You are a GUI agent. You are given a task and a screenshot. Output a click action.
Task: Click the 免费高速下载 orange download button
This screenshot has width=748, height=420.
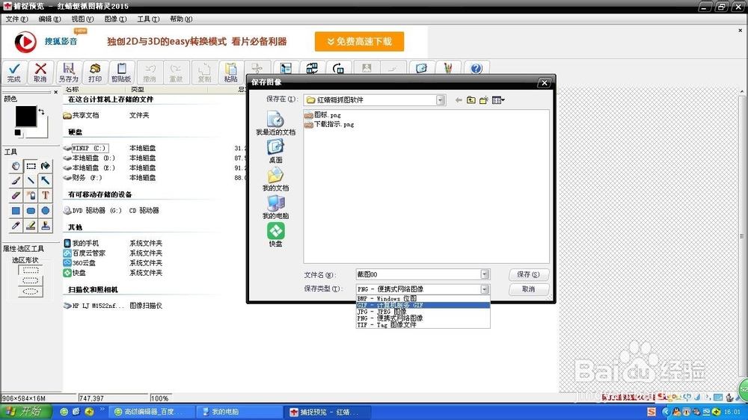tap(359, 41)
